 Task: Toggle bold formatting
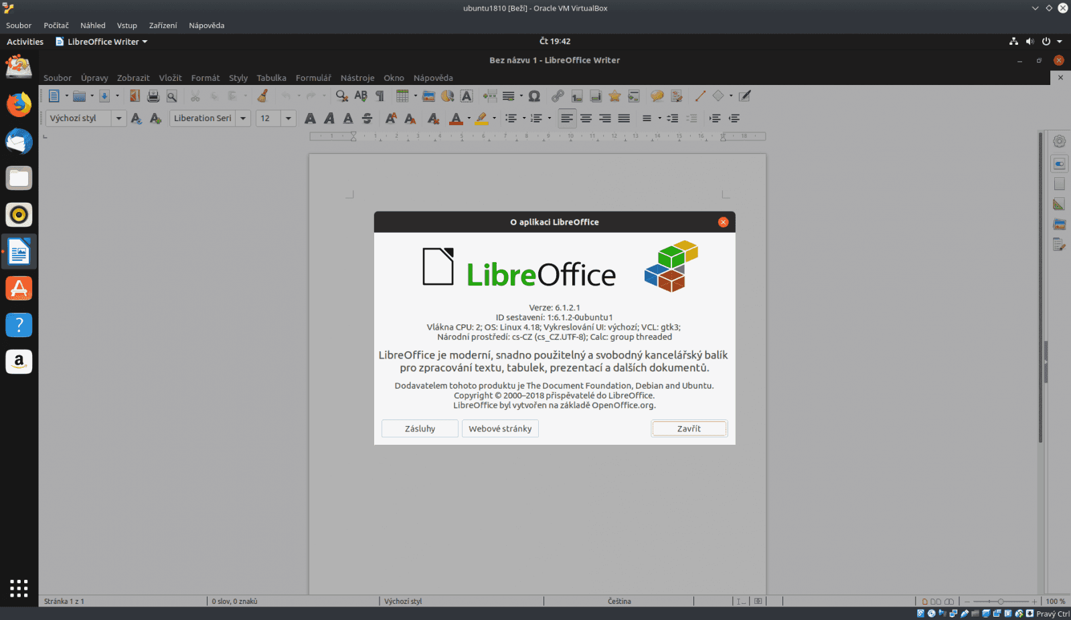(310, 118)
